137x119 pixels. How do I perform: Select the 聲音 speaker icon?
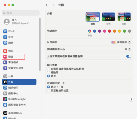[x=5, y=57]
